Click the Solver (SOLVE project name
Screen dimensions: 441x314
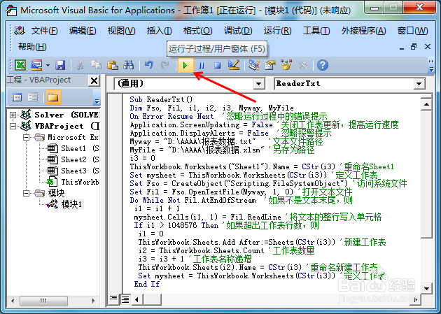click(x=67, y=115)
